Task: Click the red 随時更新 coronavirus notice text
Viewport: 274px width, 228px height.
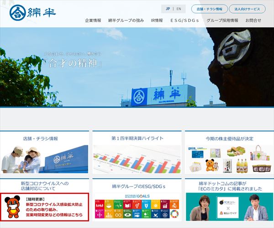Action: (54, 207)
